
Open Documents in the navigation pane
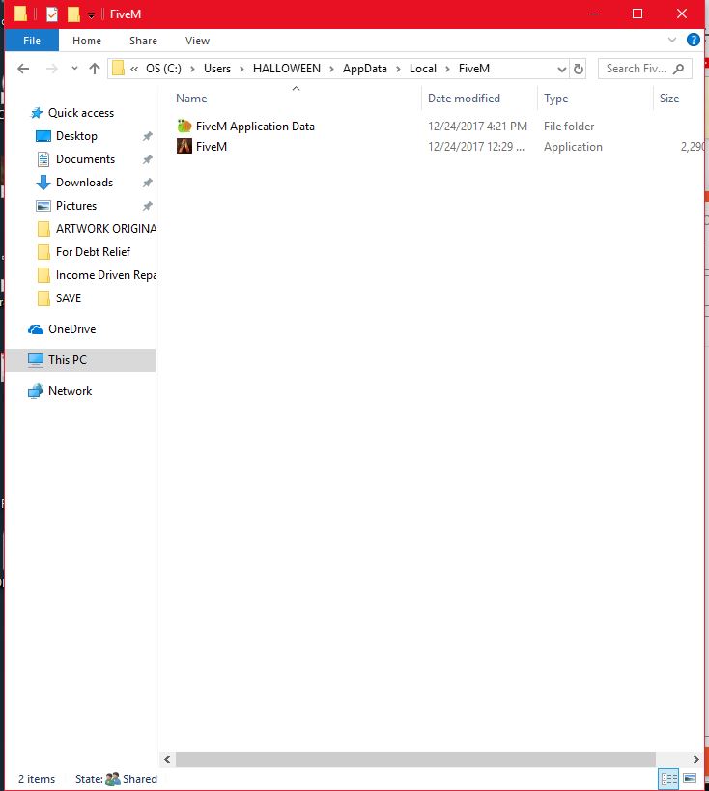(x=85, y=159)
